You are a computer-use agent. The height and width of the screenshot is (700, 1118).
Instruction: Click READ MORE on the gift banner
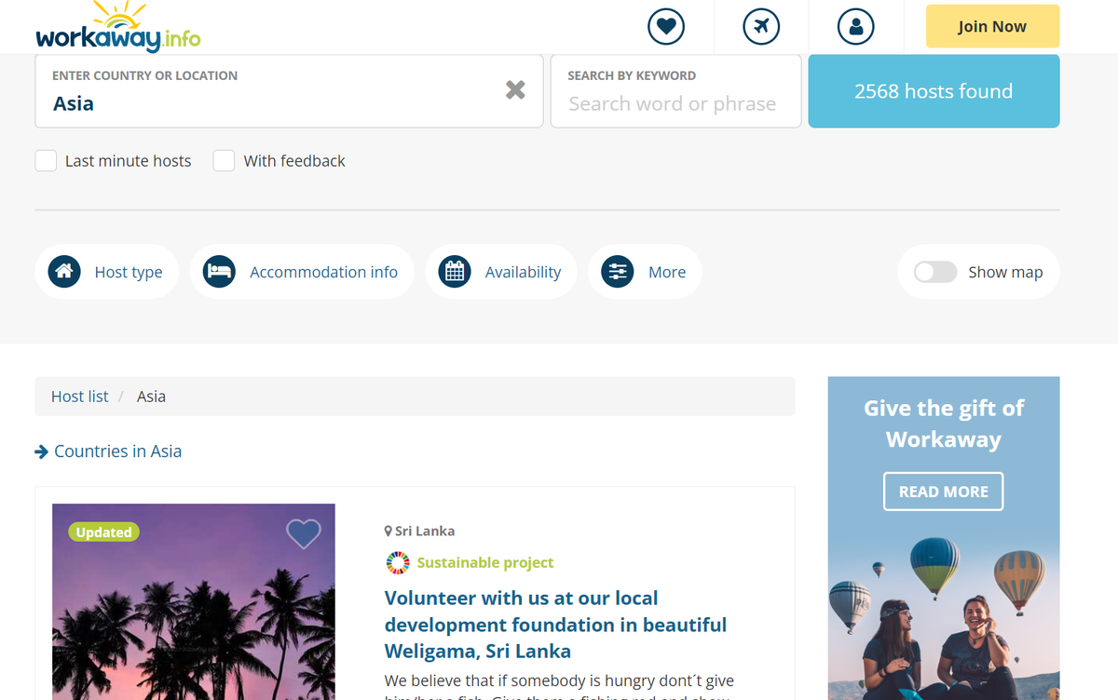tap(943, 491)
